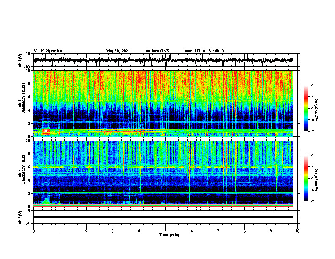The height and width of the screenshot is (259, 335).
Task: Click the ch.1 spectrogram color scale bar
Action: point(306,108)
